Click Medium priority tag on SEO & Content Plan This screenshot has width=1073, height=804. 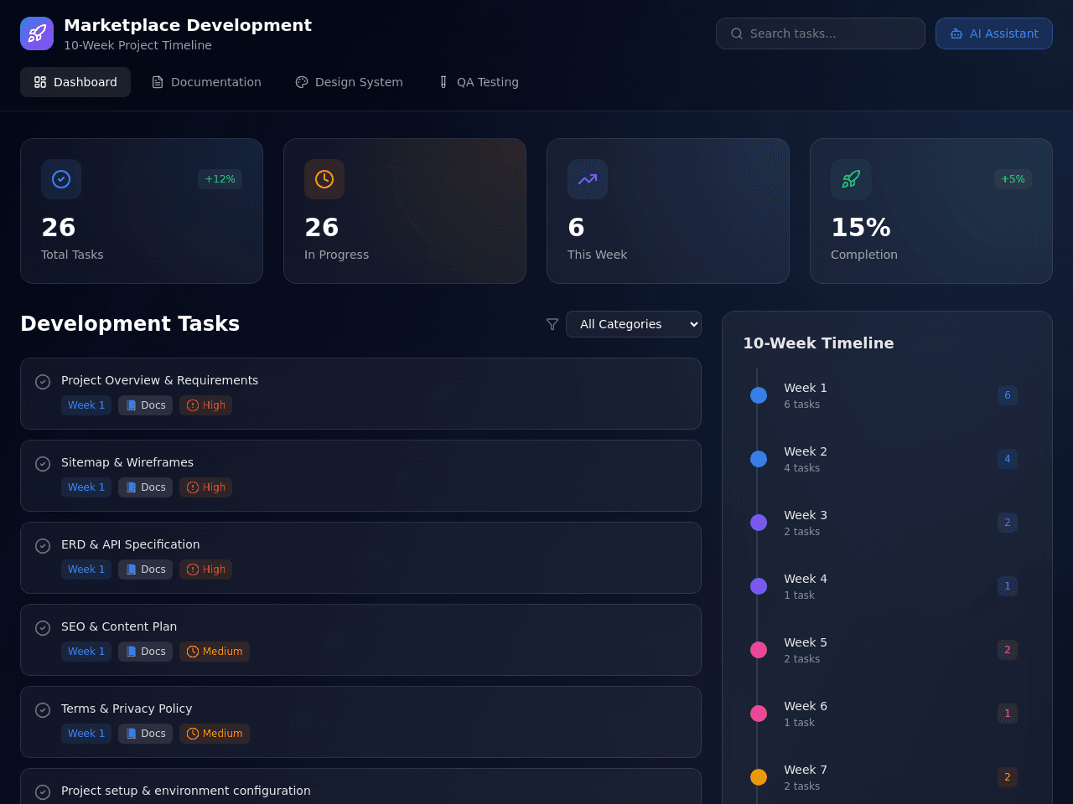pyautogui.click(x=215, y=652)
